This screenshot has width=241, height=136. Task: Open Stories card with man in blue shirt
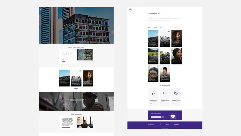click(165, 56)
